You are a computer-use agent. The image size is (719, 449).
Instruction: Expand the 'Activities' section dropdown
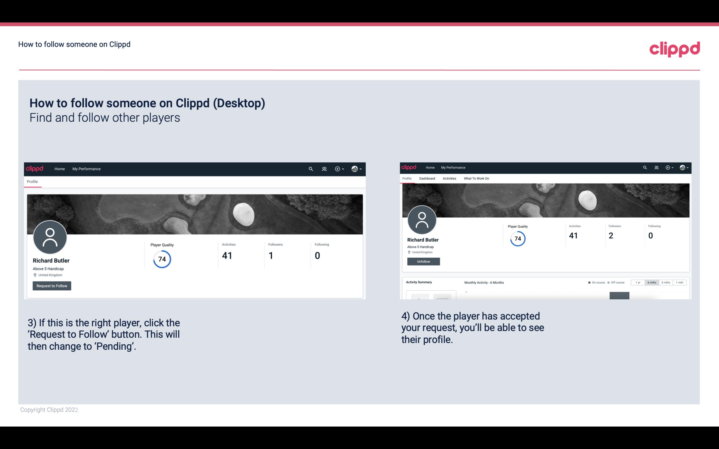[449, 178]
